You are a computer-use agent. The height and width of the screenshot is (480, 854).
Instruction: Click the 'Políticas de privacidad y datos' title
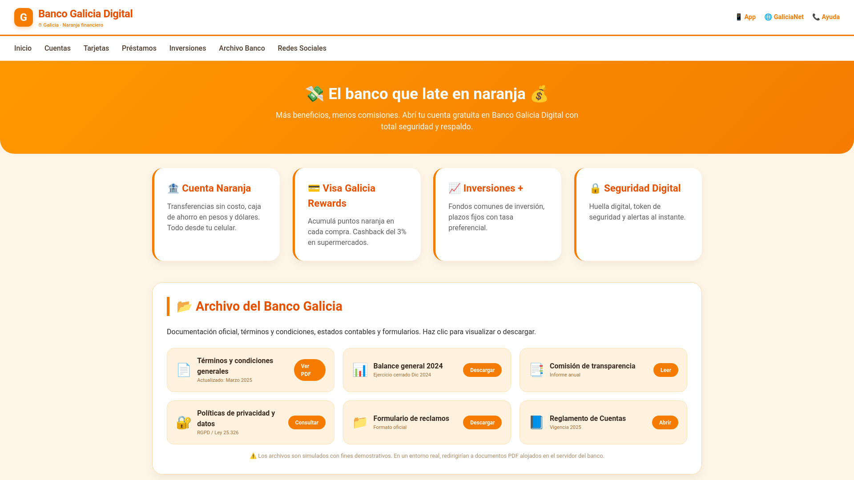(x=236, y=418)
